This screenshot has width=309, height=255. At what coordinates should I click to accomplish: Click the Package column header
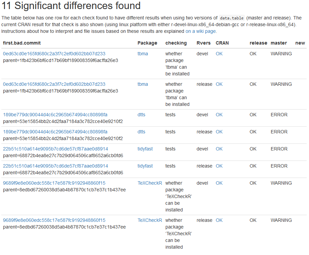(x=147, y=43)
